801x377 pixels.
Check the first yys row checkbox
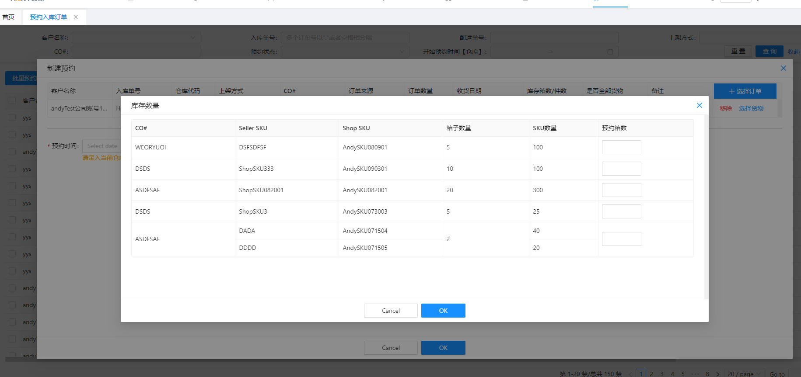tap(13, 118)
